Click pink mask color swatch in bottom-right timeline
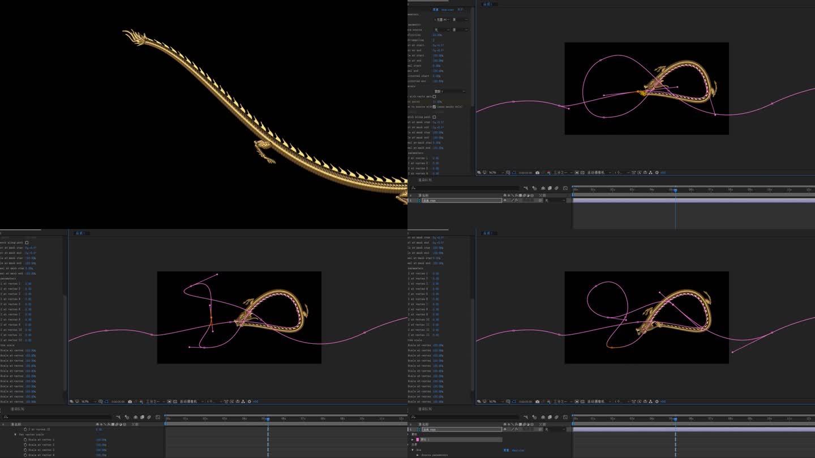 [418, 439]
